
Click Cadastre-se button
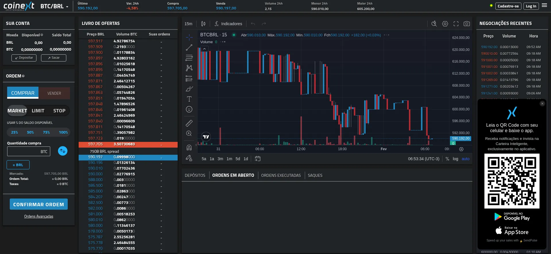[x=508, y=6]
